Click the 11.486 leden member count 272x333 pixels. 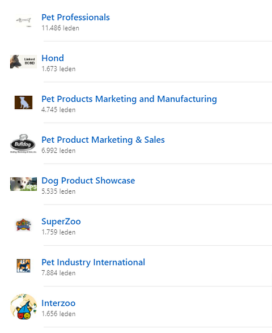[60, 28]
